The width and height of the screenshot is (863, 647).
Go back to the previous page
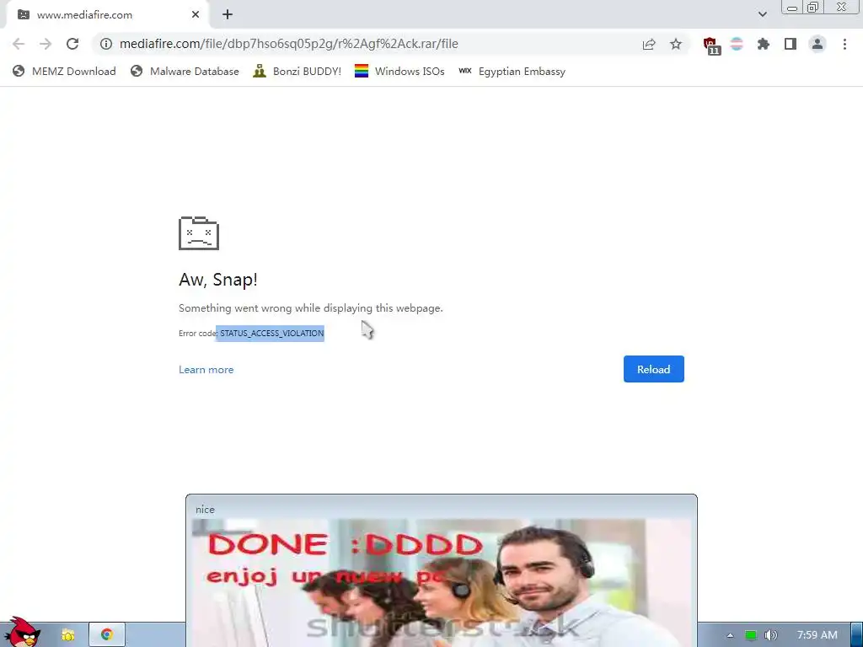[19, 44]
